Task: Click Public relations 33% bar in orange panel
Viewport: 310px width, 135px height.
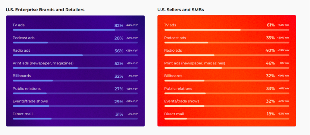Action: [x=227, y=93]
